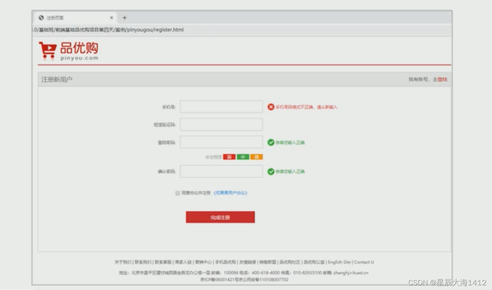Click the address bar showing register.html
The height and width of the screenshot is (290, 492).
tap(241, 30)
